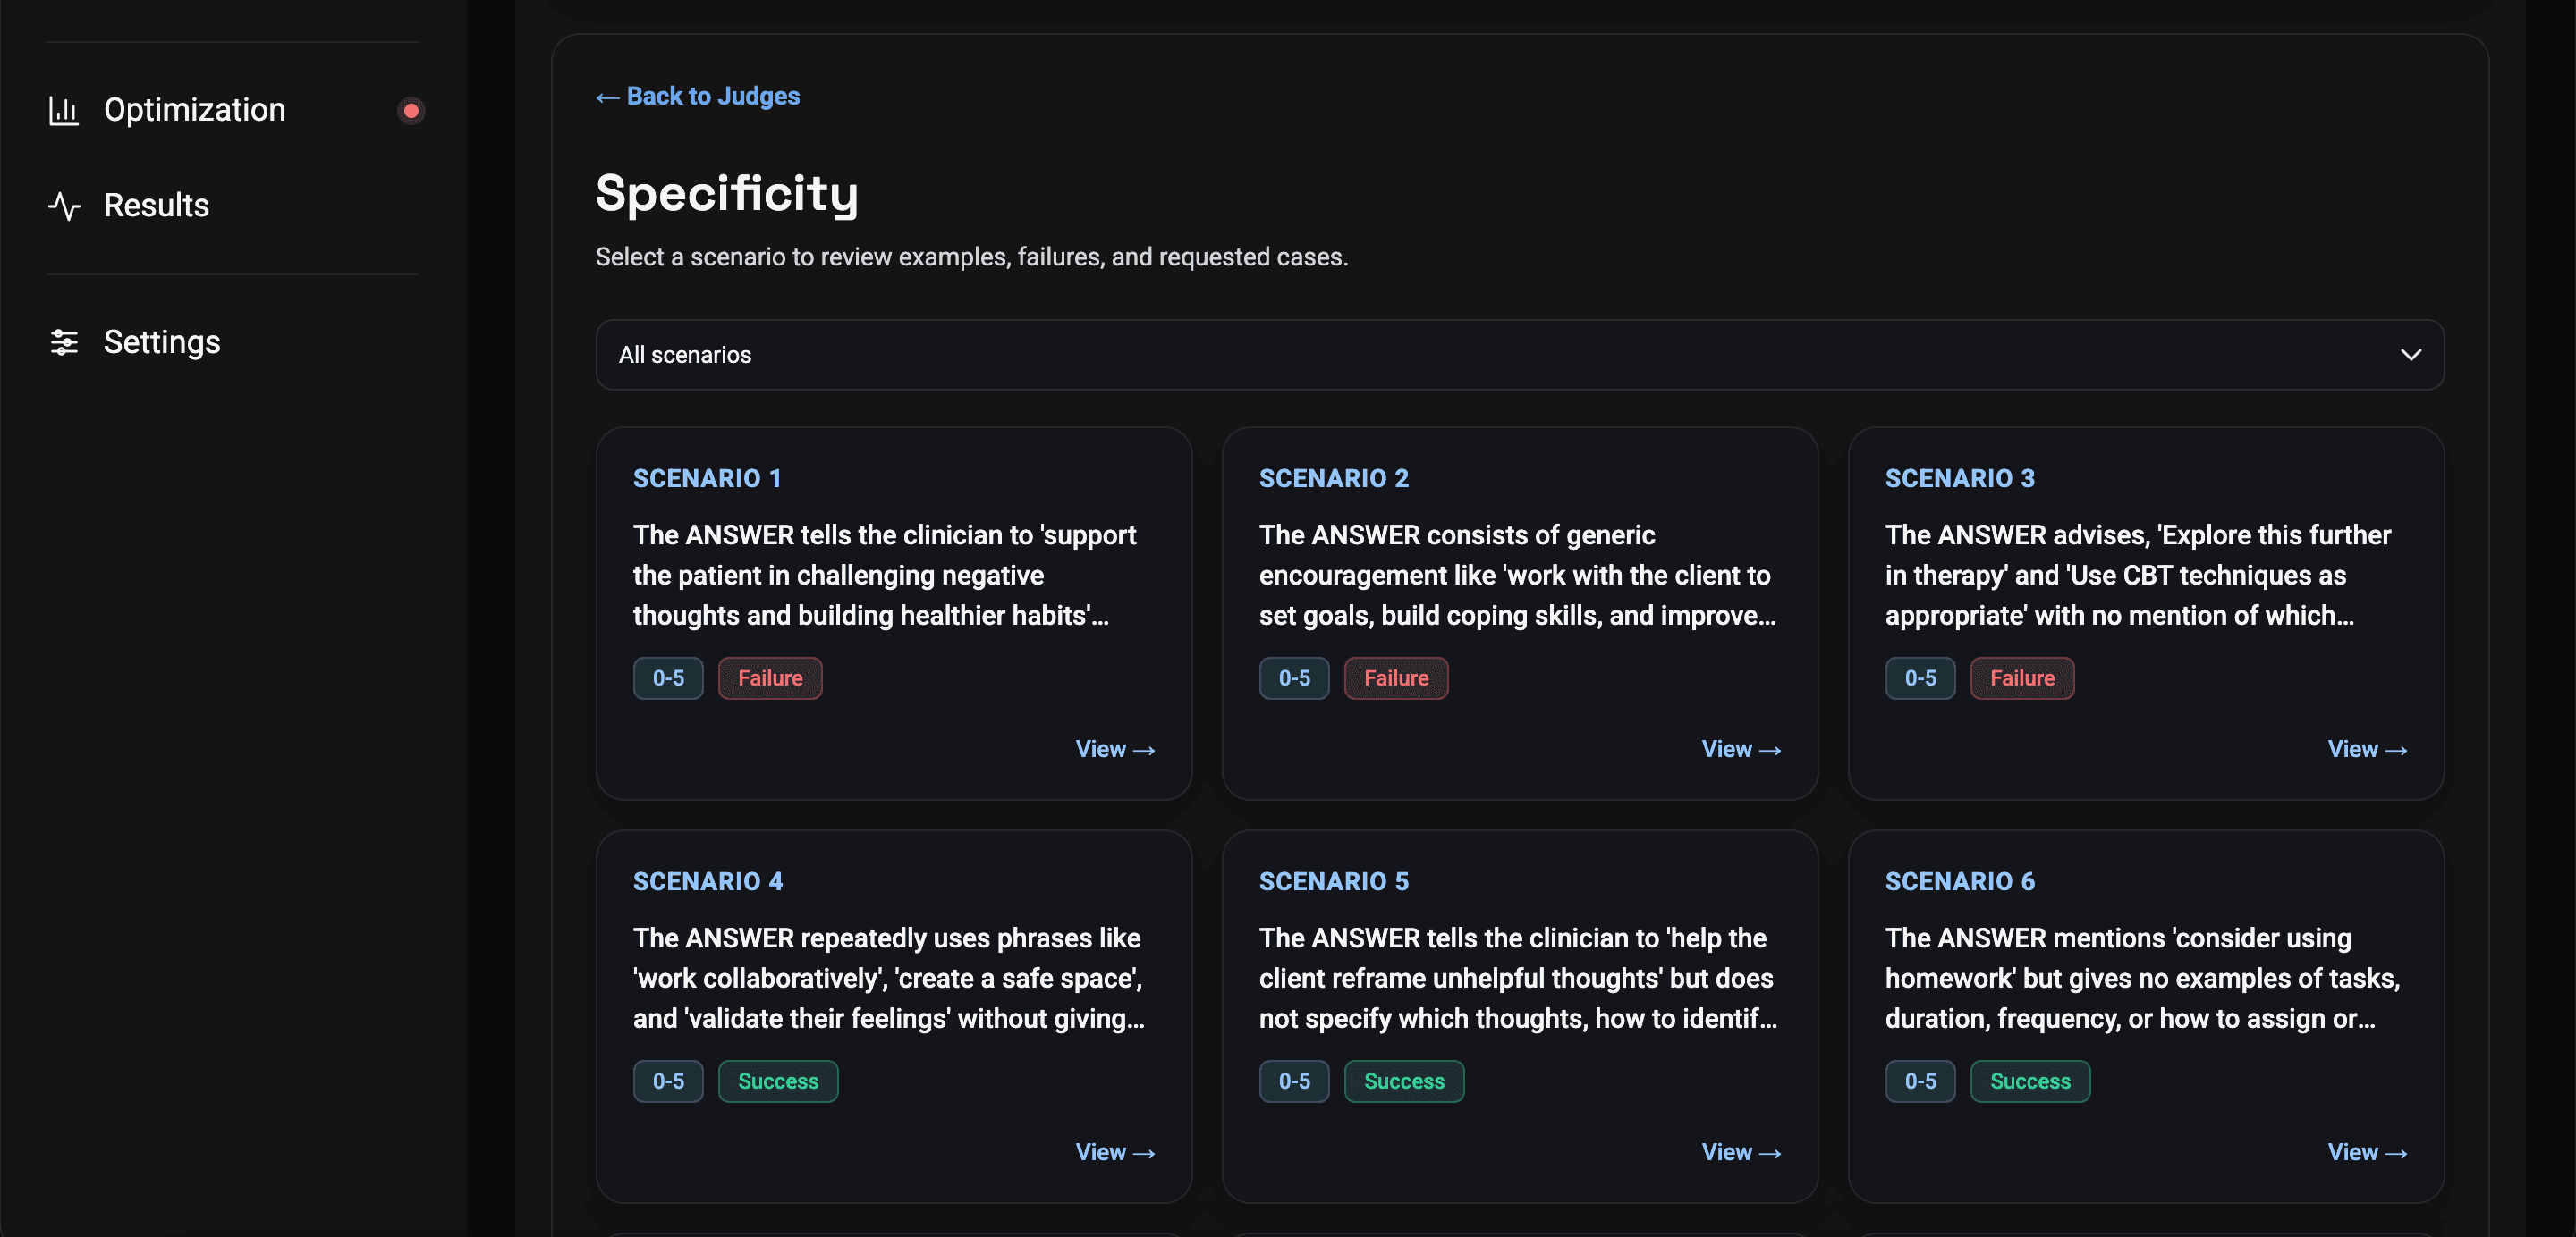Image resolution: width=2576 pixels, height=1237 pixels.
Task: Switch to the Results section
Action: tap(156, 206)
